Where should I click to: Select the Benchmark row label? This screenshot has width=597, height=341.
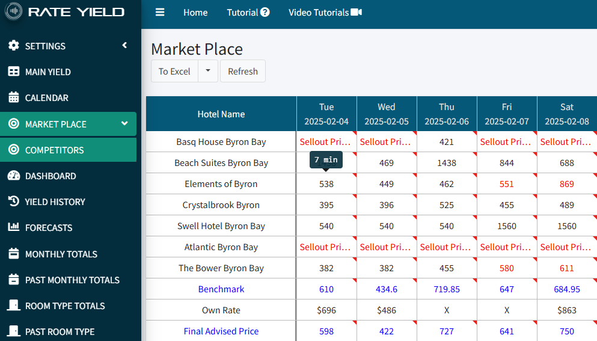pyautogui.click(x=221, y=289)
